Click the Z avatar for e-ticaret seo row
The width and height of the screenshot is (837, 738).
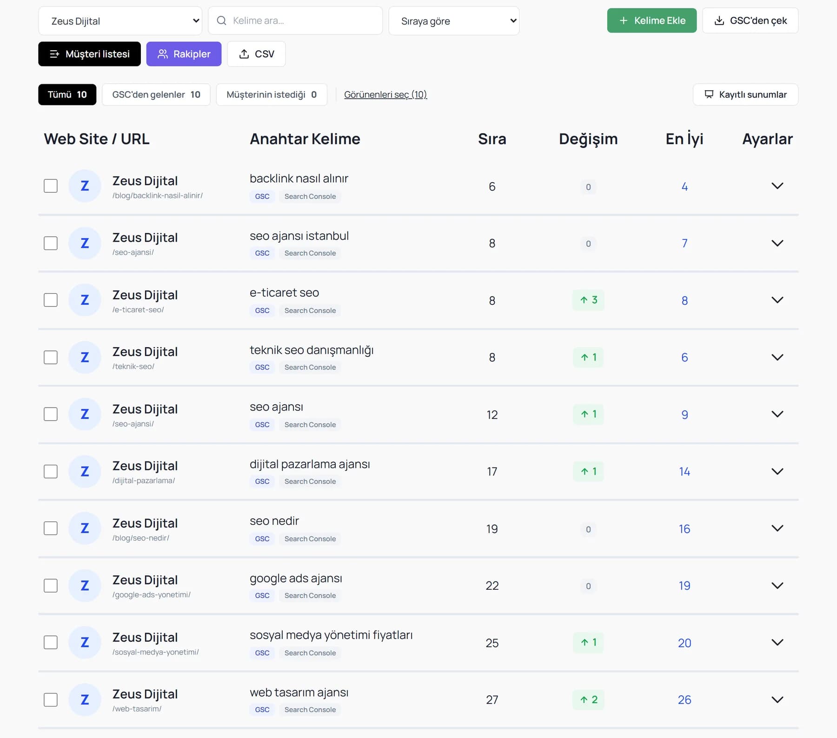[x=85, y=300]
